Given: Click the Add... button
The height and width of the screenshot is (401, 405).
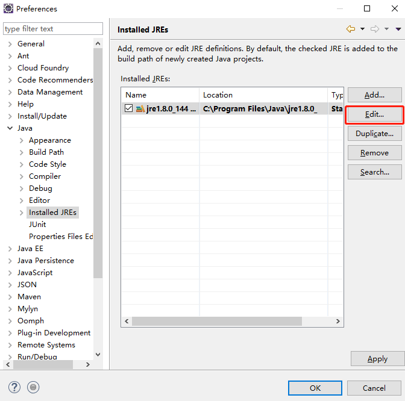Looking at the screenshot, I should [374, 95].
